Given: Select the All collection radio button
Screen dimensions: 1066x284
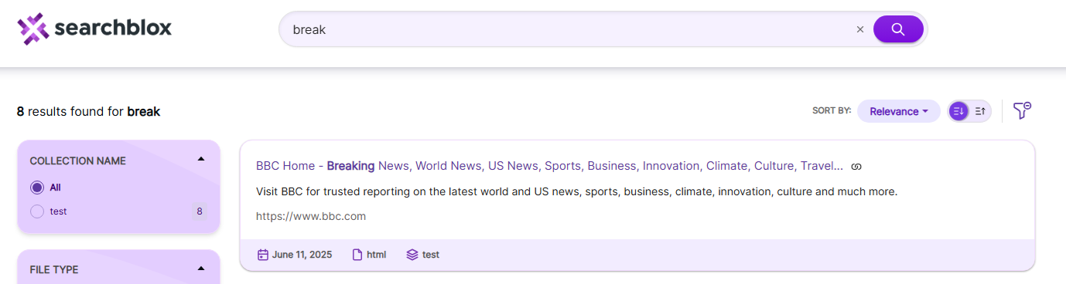Looking at the screenshot, I should (37, 188).
